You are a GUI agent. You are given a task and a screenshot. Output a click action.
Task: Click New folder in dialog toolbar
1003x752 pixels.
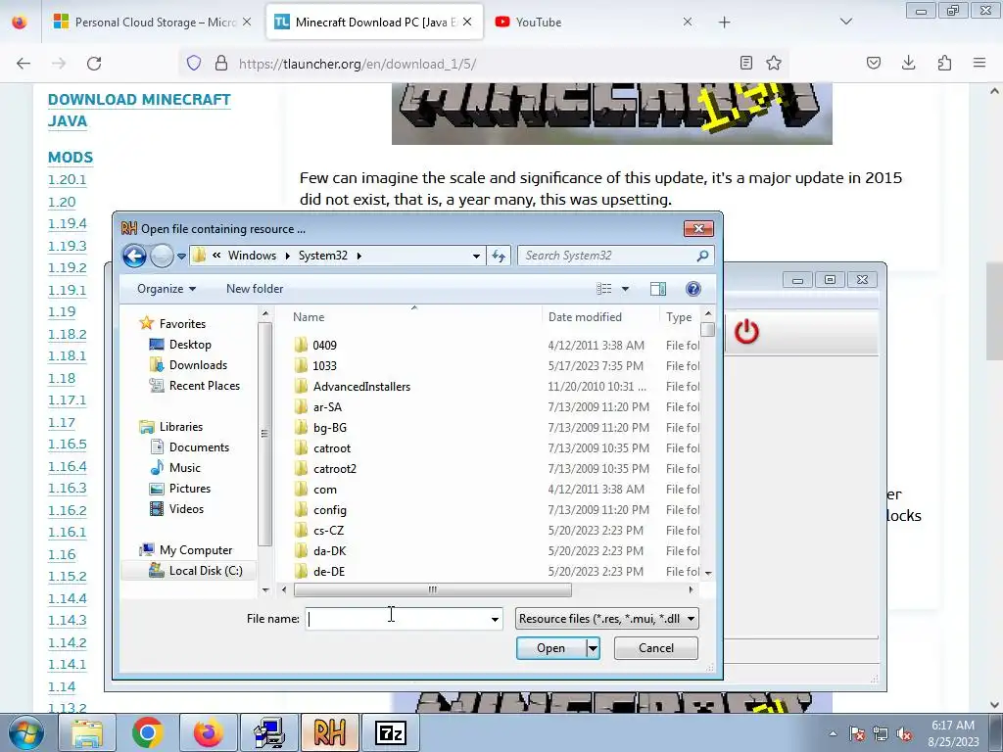click(255, 289)
